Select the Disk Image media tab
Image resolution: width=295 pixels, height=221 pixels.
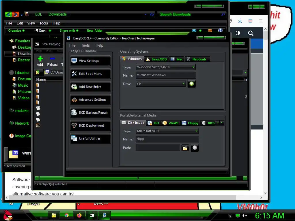(133, 123)
